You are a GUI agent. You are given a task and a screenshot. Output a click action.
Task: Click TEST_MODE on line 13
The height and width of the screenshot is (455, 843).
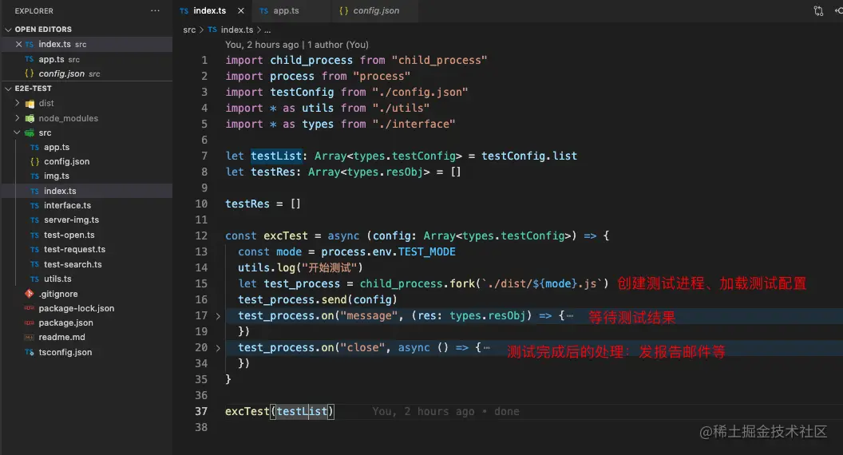click(x=427, y=251)
